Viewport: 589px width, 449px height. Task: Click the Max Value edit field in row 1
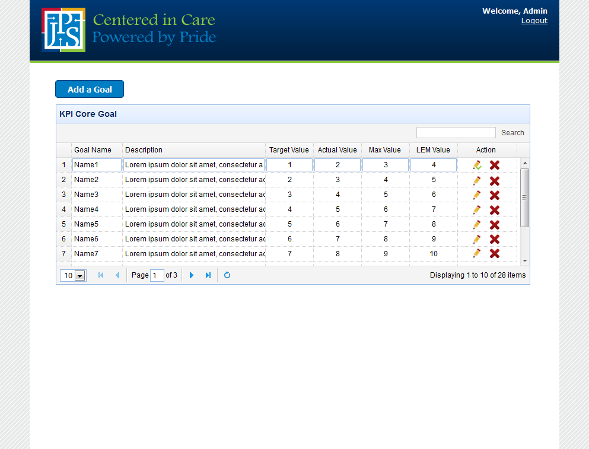[x=386, y=165]
